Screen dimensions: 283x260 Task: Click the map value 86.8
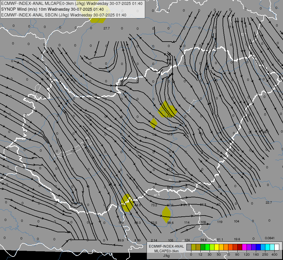coord(203,205)
